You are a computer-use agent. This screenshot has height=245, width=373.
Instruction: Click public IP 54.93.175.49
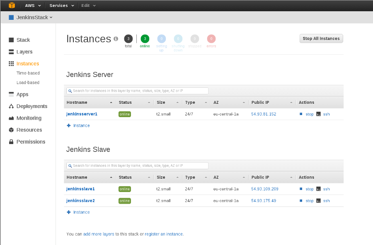click(264, 201)
